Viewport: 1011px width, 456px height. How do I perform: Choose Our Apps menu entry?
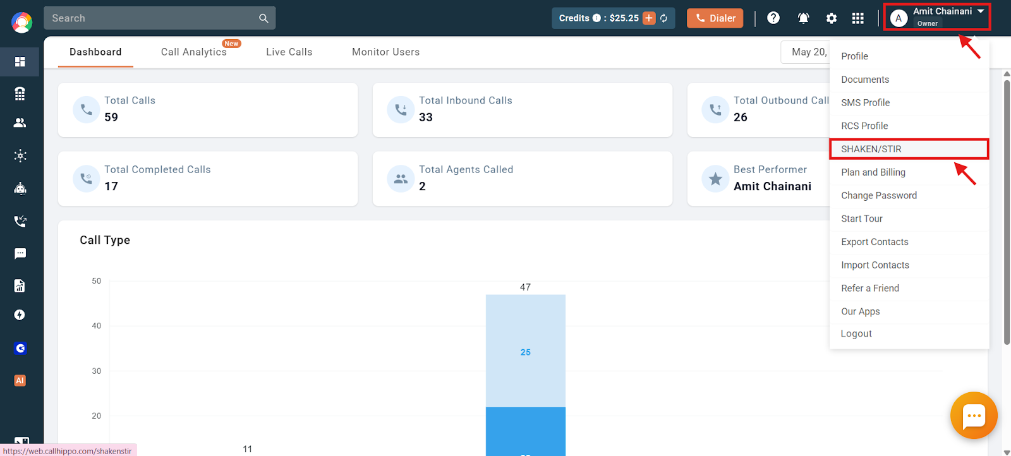909,311
